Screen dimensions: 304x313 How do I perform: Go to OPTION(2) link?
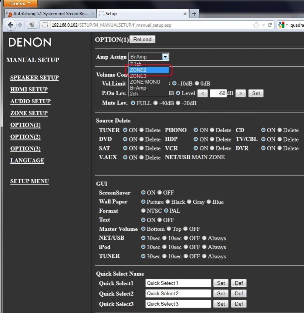click(x=25, y=137)
